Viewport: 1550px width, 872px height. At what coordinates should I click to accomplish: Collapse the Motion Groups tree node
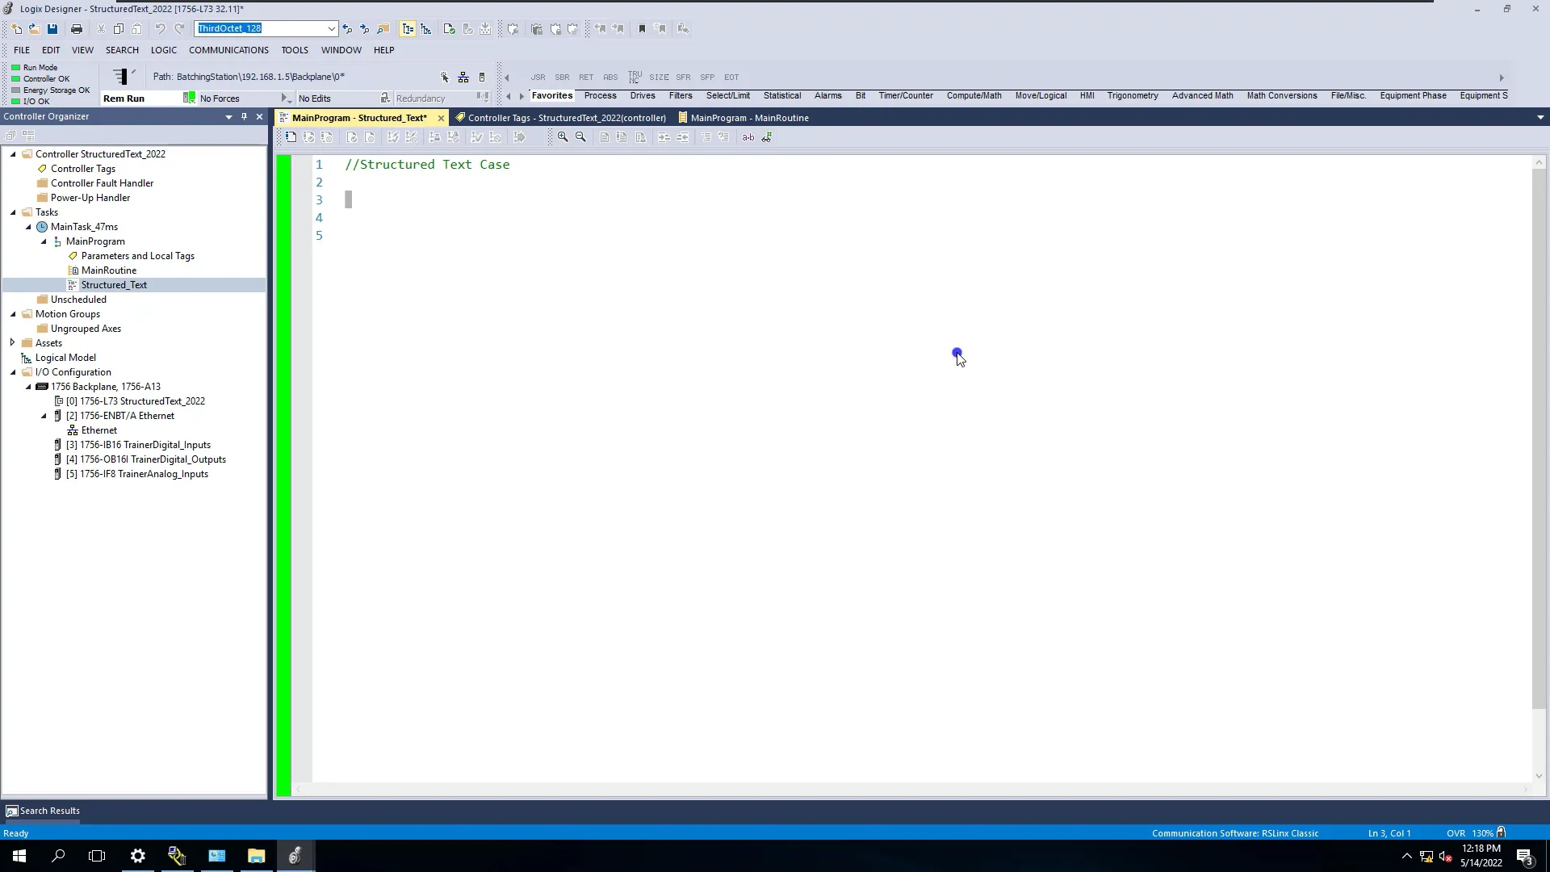(12, 314)
